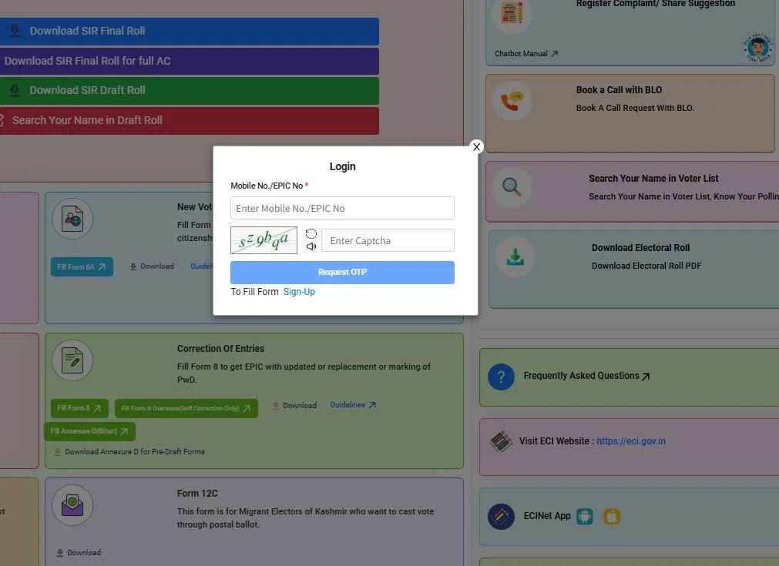Click the Mobile No./EPIC No input field
The height and width of the screenshot is (566, 779).
pos(342,208)
